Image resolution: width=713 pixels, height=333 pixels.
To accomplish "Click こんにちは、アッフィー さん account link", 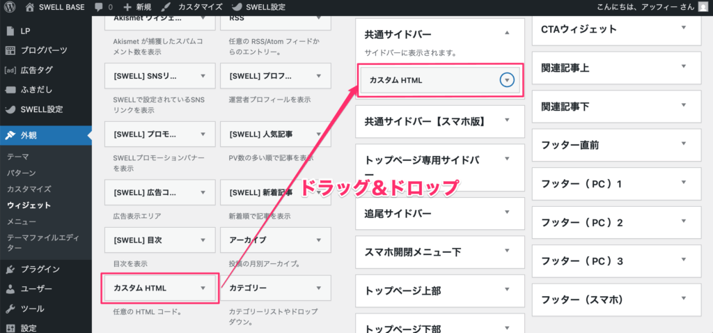I will [x=645, y=7].
